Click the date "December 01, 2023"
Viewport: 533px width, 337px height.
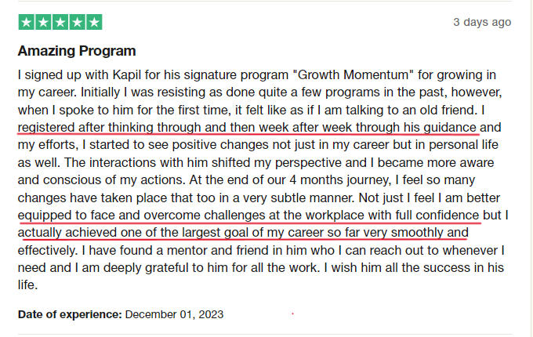(174, 314)
